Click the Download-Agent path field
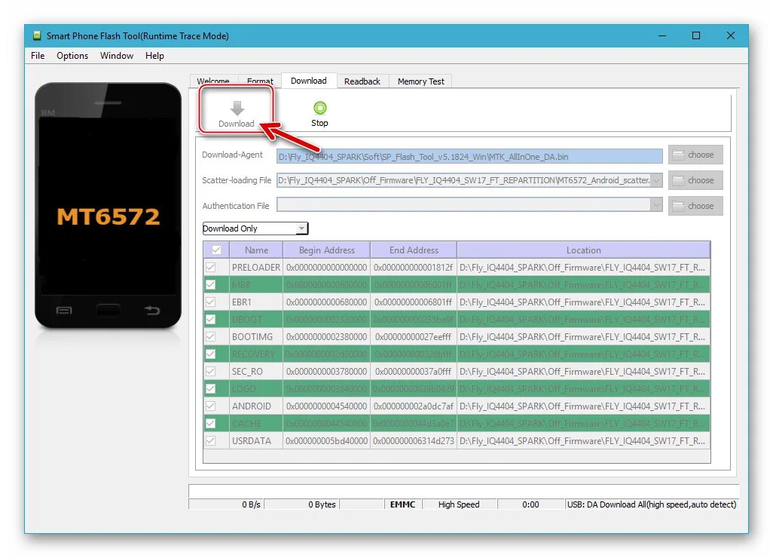773x558 pixels. [x=469, y=156]
